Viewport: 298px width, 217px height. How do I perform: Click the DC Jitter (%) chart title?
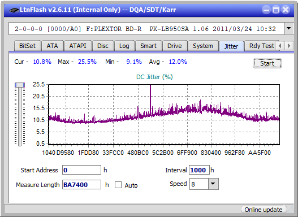tap(154, 77)
